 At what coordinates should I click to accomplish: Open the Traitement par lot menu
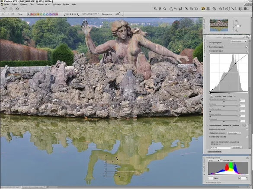click(43, 4)
